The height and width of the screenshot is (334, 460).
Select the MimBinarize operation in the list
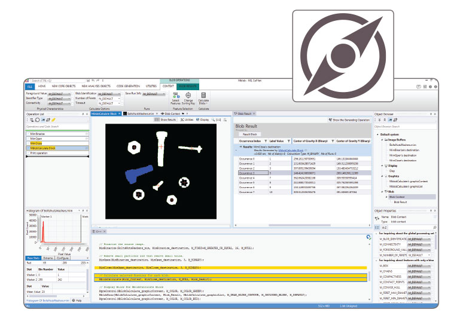pyautogui.click(x=57, y=134)
